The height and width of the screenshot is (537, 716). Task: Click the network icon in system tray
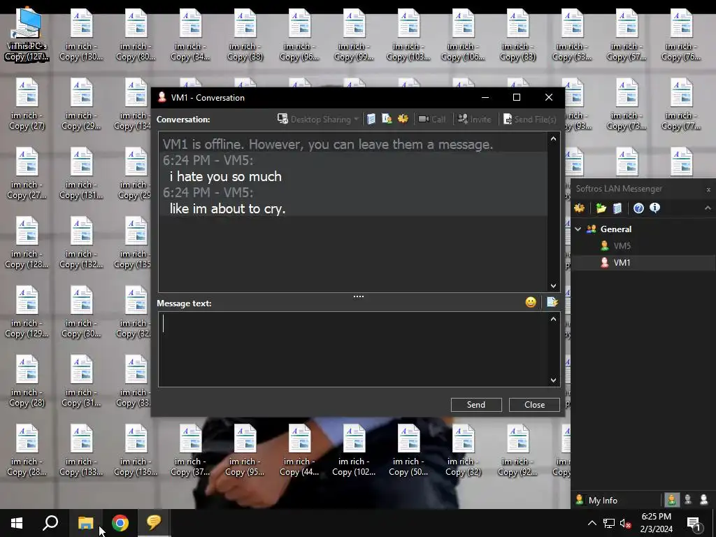609,523
